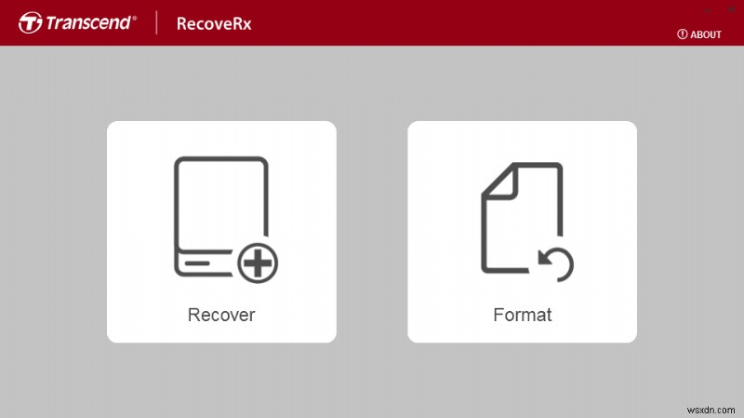The width and height of the screenshot is (744, 418).
Task: Click the plus badge on drive icon
Action: pyautogui.click(x=258, y=263)
